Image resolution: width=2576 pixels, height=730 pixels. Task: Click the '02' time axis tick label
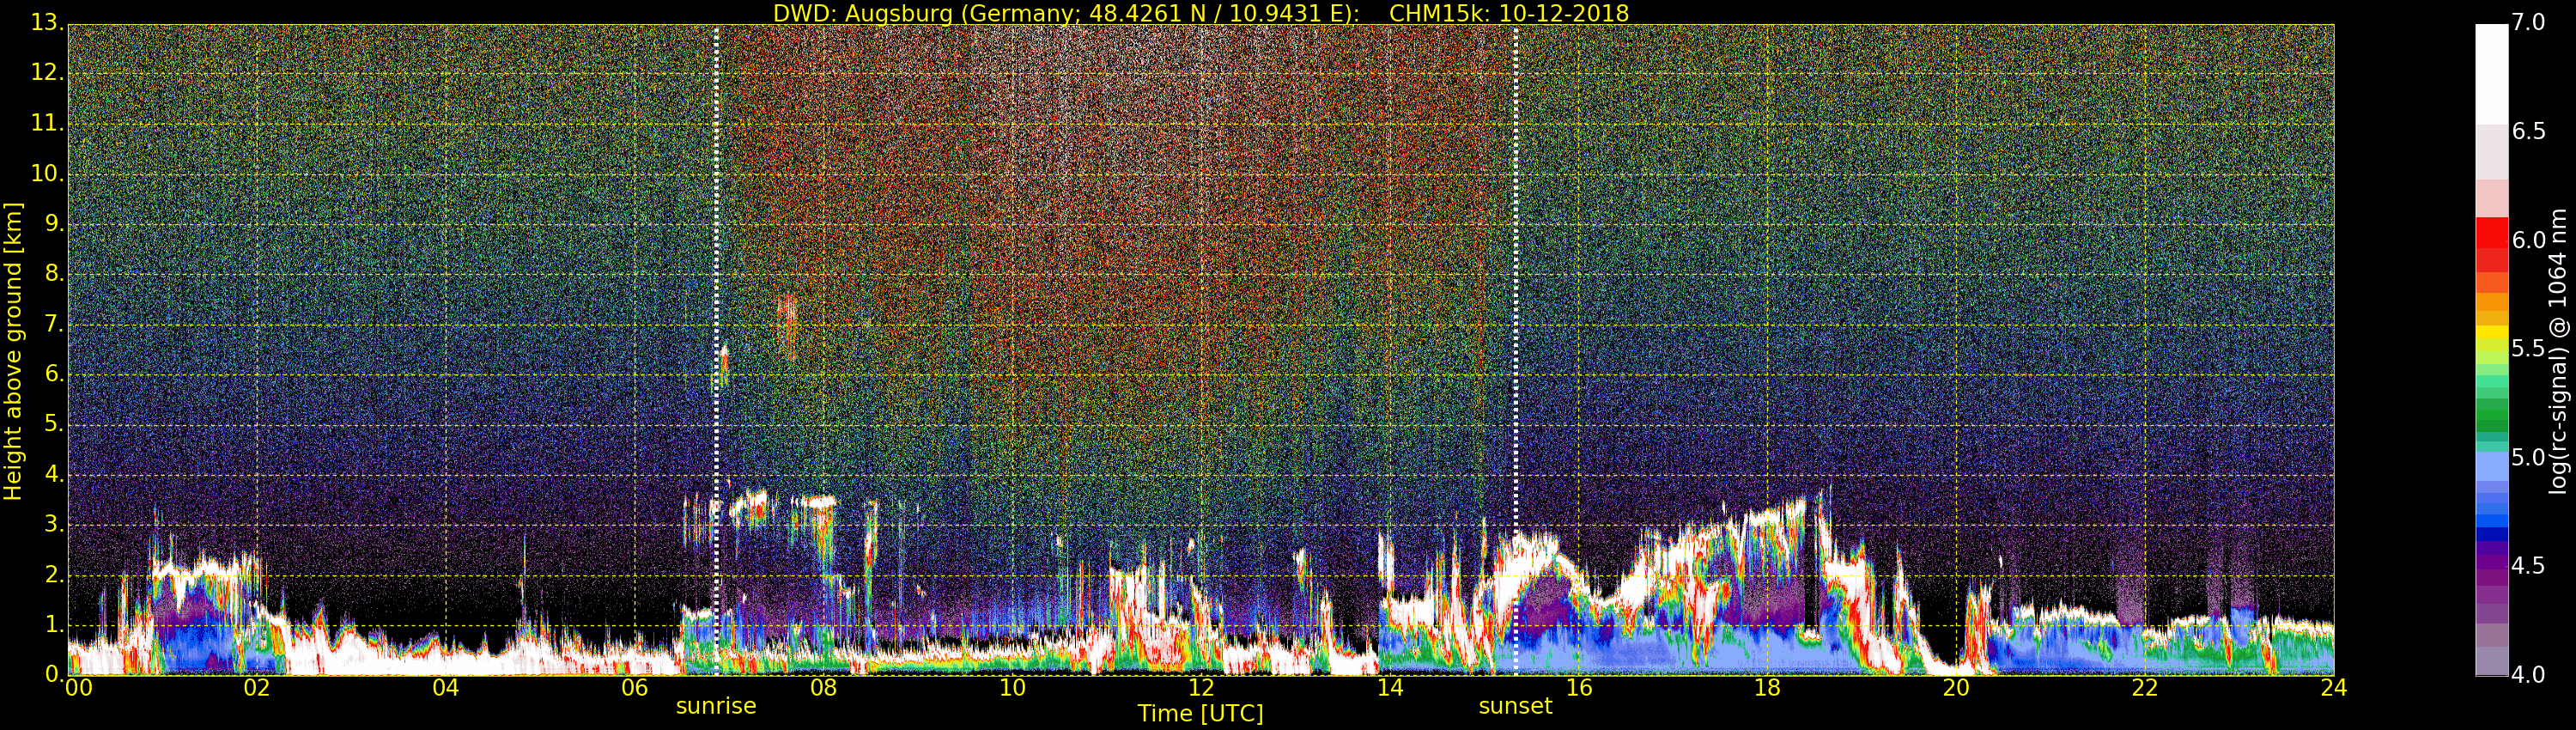257,687
